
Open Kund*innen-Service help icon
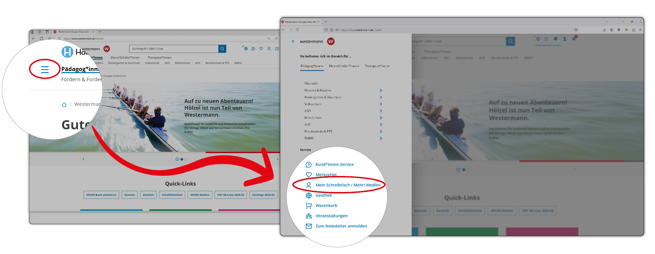(x=308, y=165)
